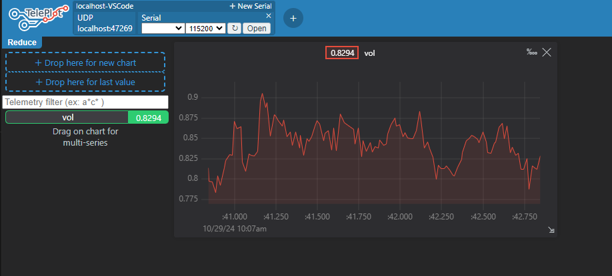Image resolution: width=612 pixels, height=276 pixels.
Task: Refresh the serial port list
Action: pyautogui.click(x=234, y=29)
